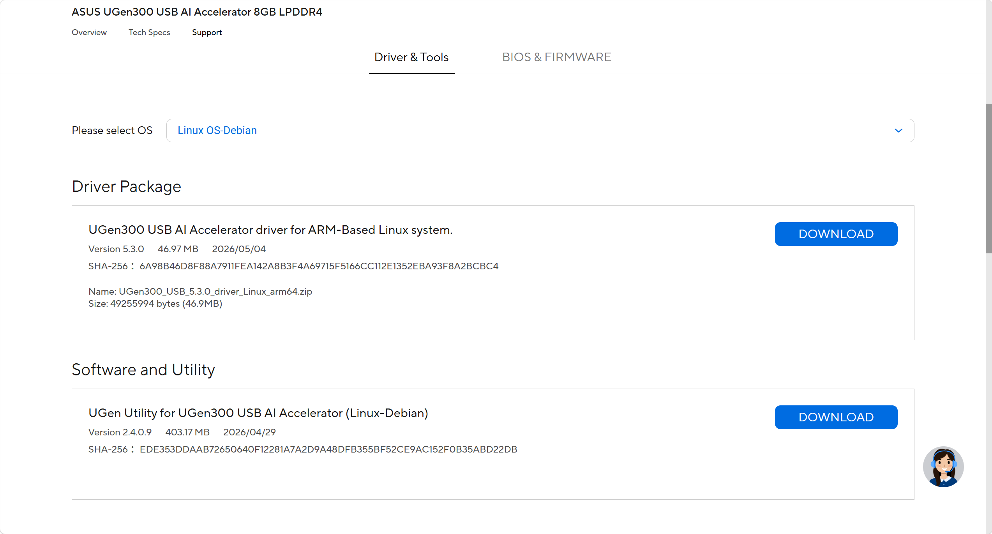Click the 'Please select OS' label
Image resolution: width=992 pixels, height=534 pixels.
pyautogui.click(x=112, y=131)
